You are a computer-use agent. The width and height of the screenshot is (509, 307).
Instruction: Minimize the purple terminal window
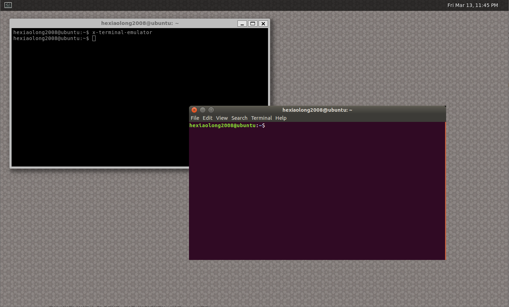click(203, 110)
